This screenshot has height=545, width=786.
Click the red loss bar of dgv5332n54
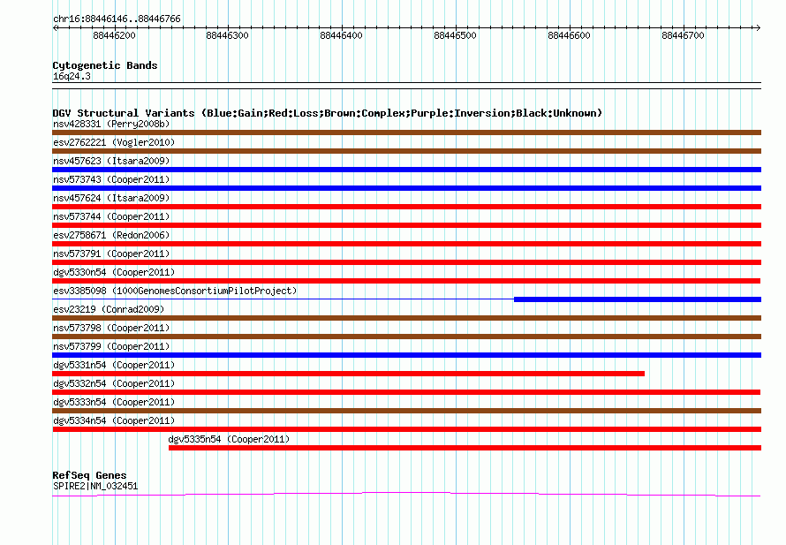(x=406, y=392)
